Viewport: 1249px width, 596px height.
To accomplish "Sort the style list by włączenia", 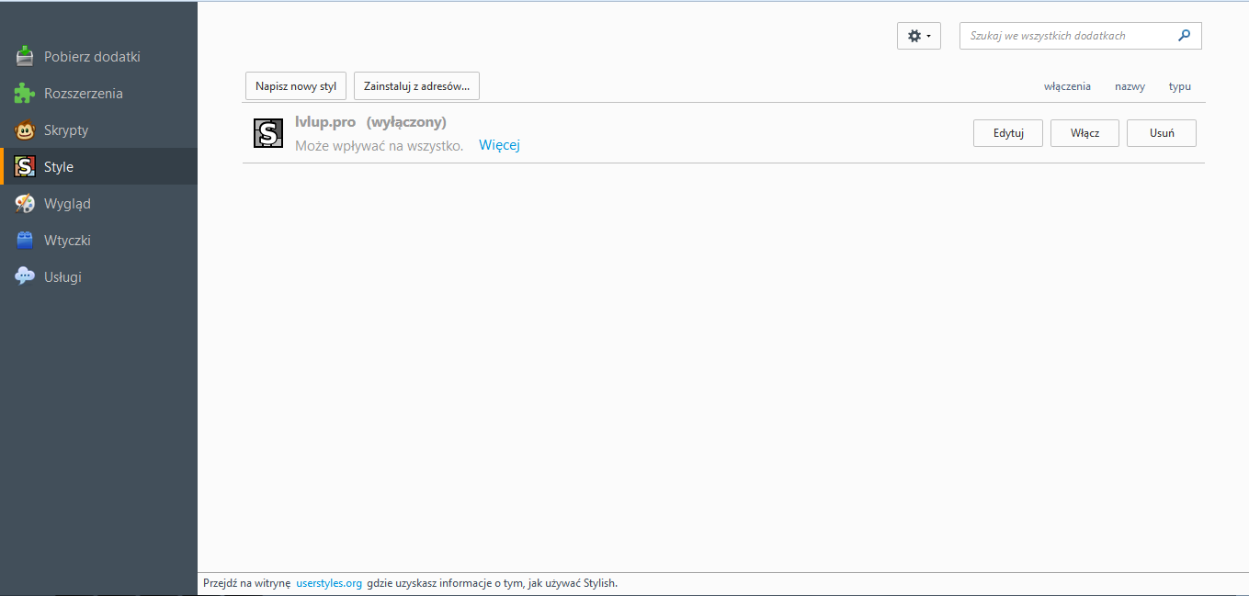I will (1067, 86).
